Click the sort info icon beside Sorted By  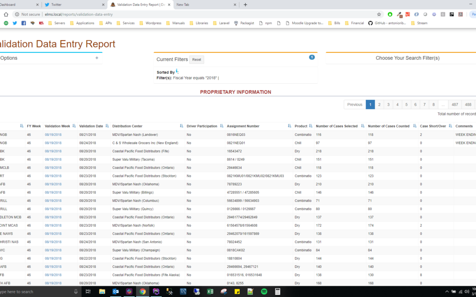point(177,72)
